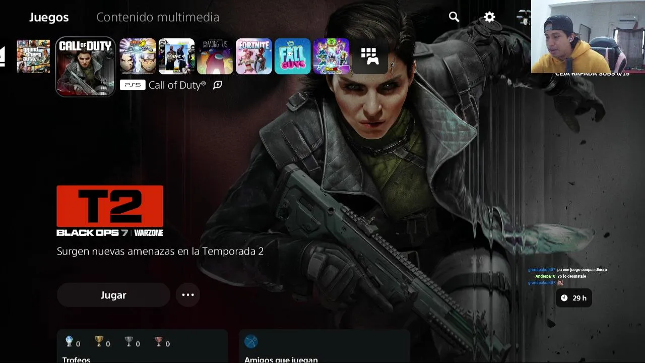Open the Naruto Storm game tile
645x363 pixels.
click(138, 56)
